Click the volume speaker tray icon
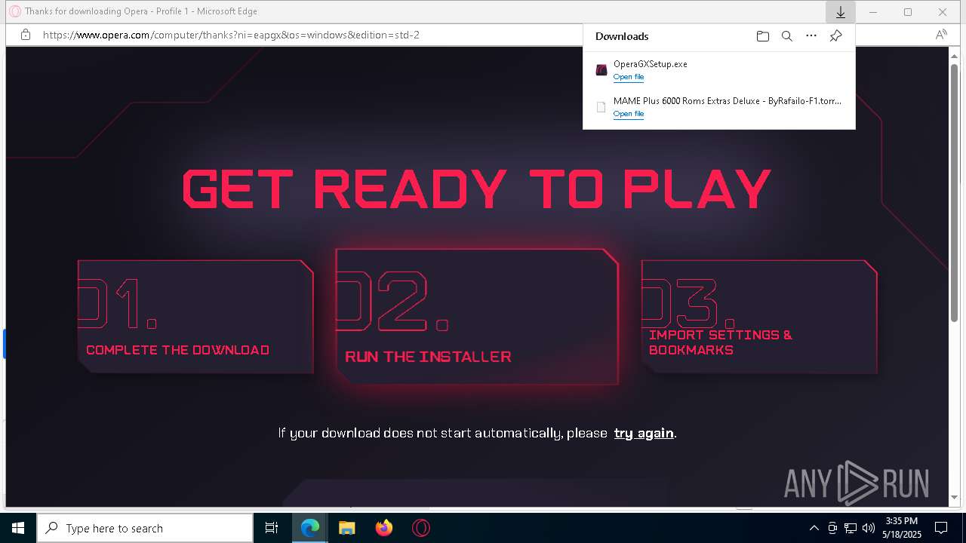Viewport: 966px width, 543px height. pos(869,528)
